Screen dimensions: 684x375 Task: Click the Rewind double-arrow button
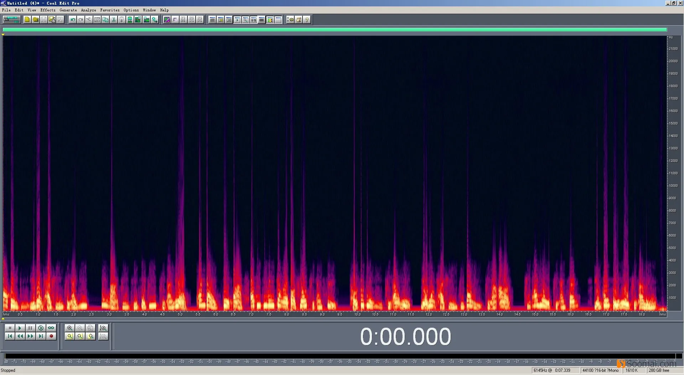[20, 336]
